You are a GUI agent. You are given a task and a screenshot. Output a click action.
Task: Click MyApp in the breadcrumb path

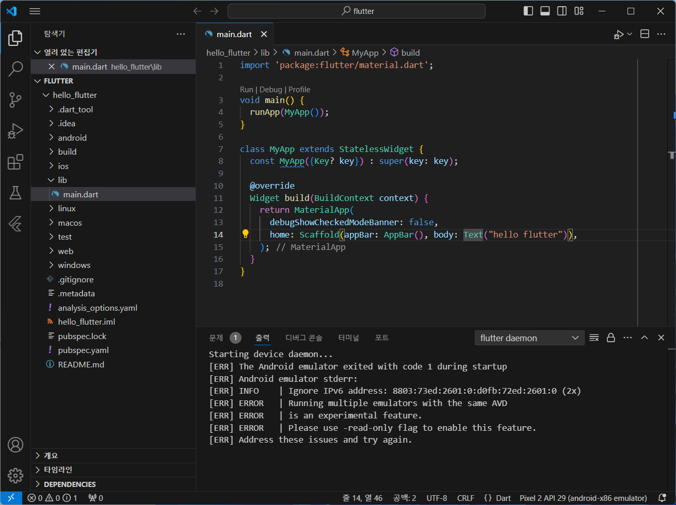click(x=365, y=53)
